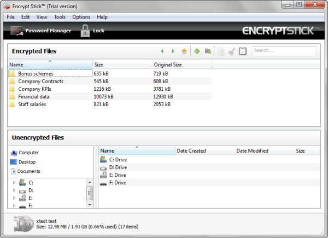
Task: Go forward with green right arrow
Action: (x=173, y=51)
